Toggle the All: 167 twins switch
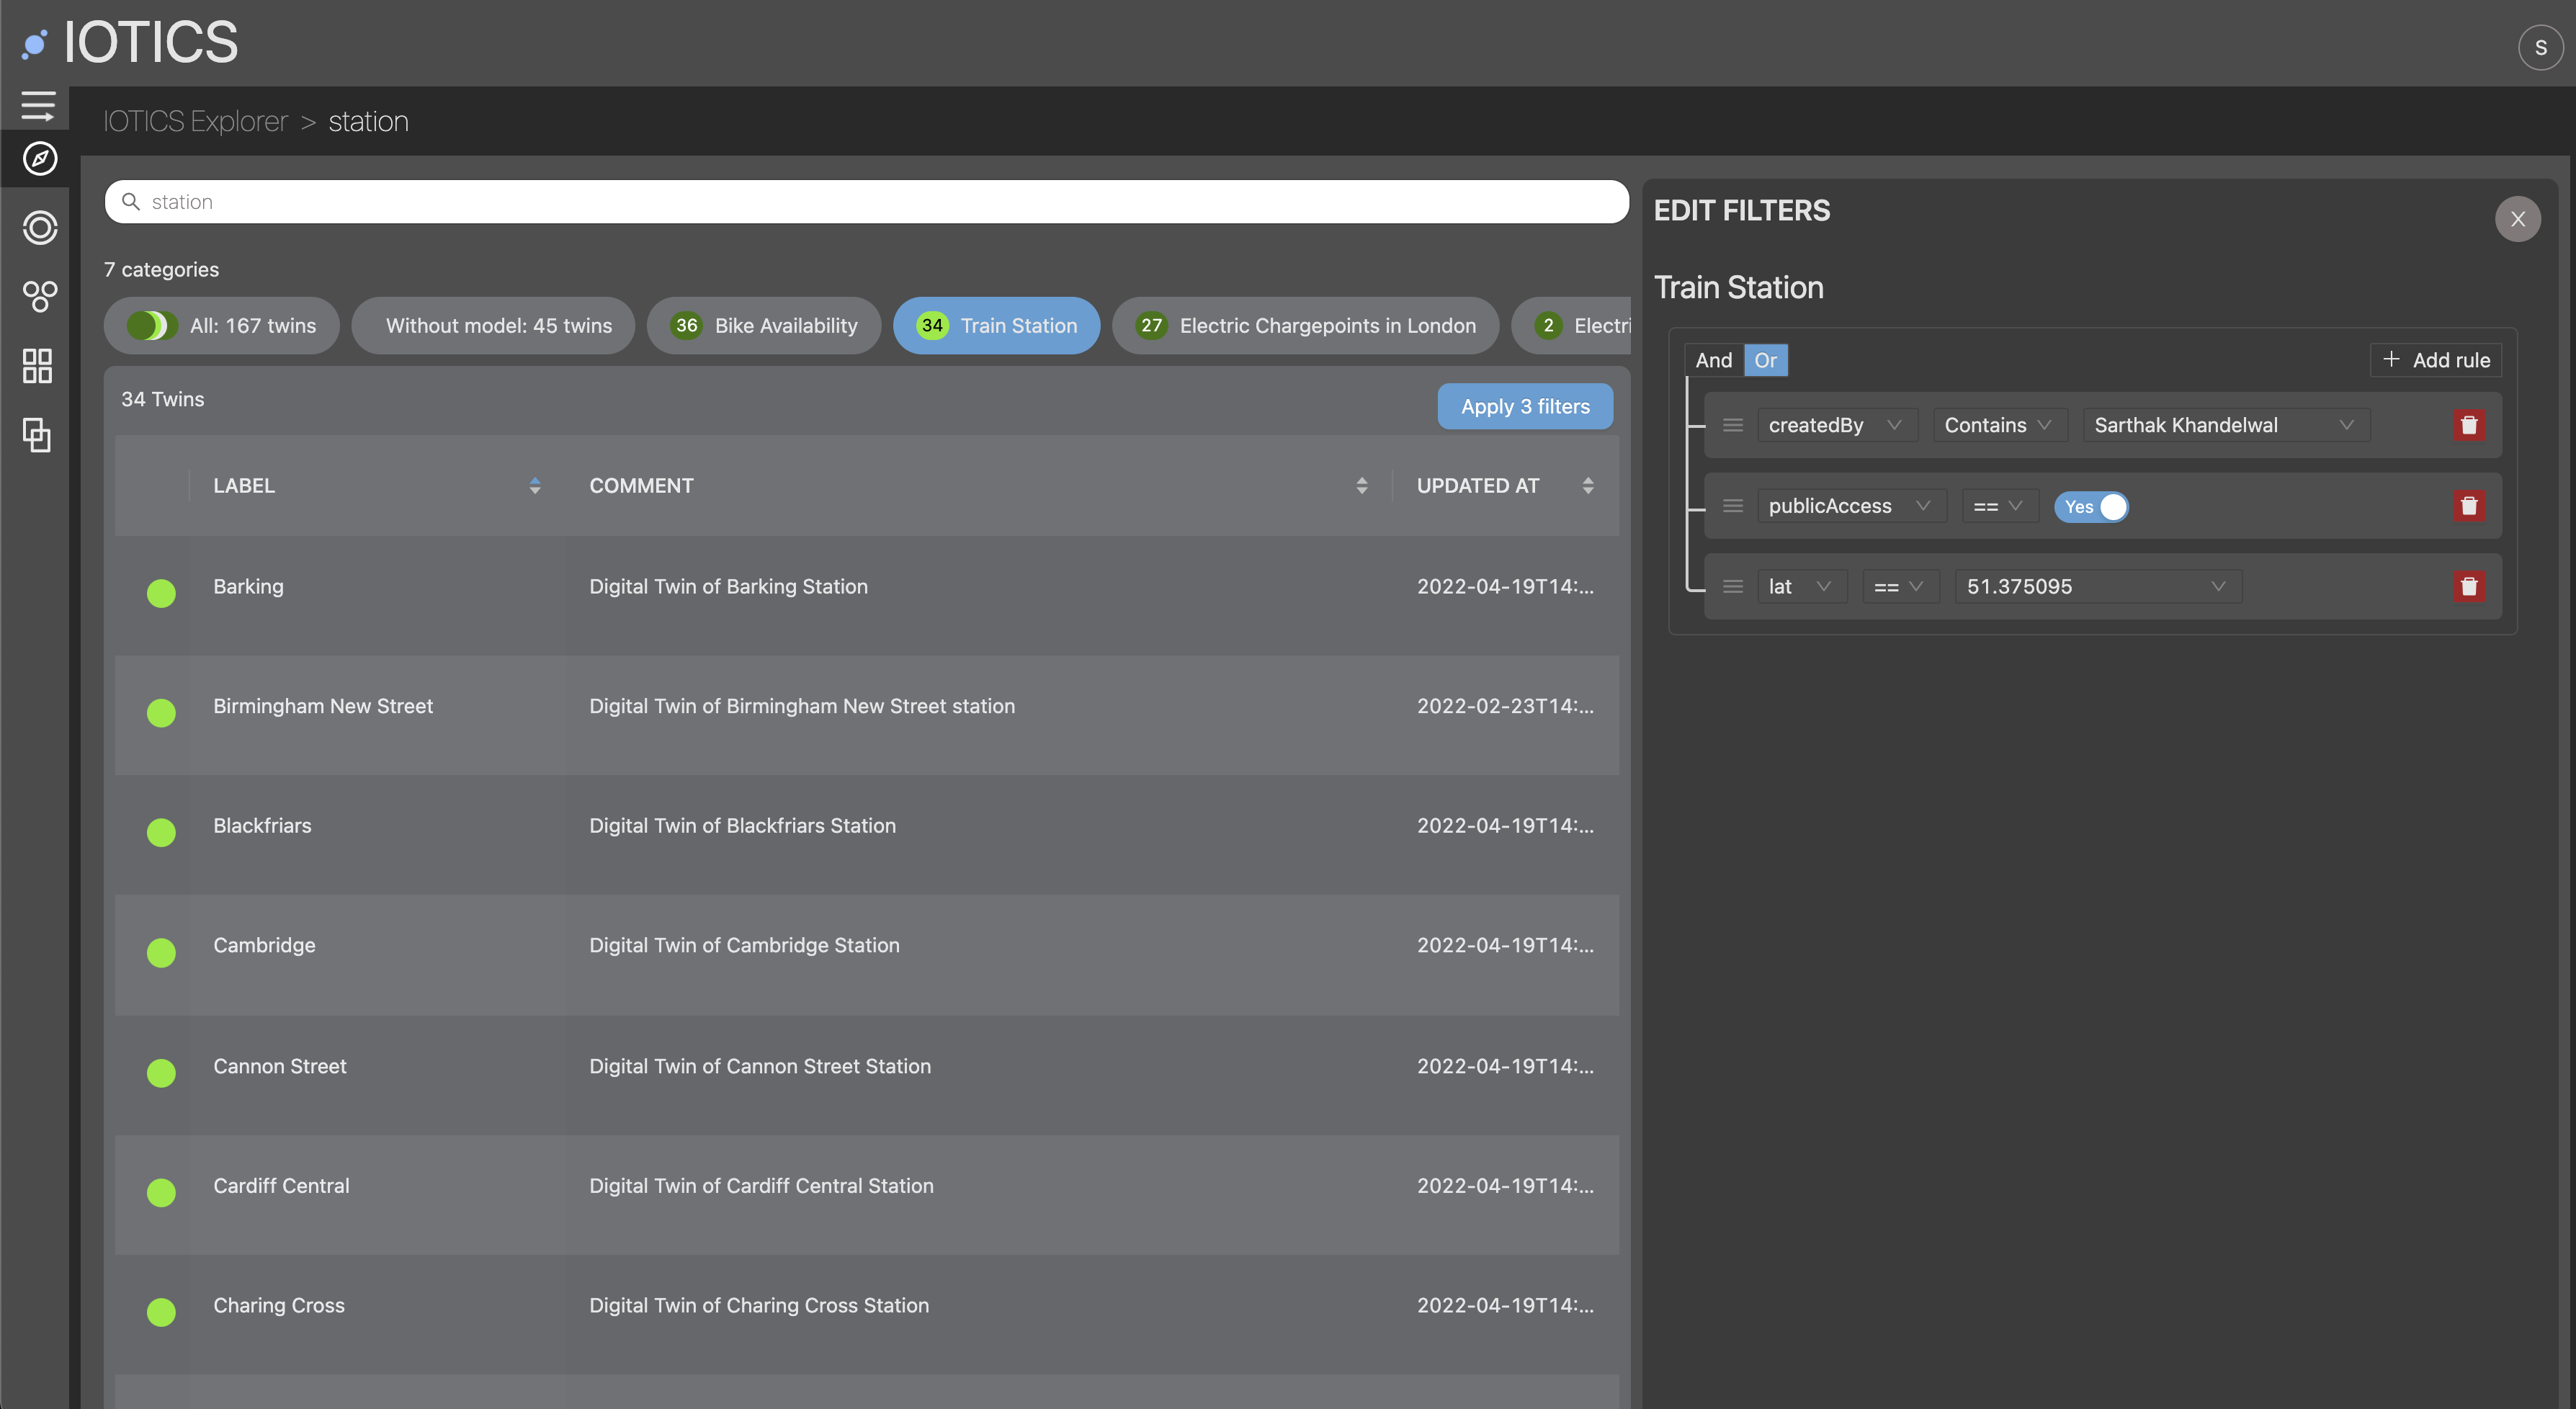This screenshot has width=2576, height=1409. click(x=151, y=325)
